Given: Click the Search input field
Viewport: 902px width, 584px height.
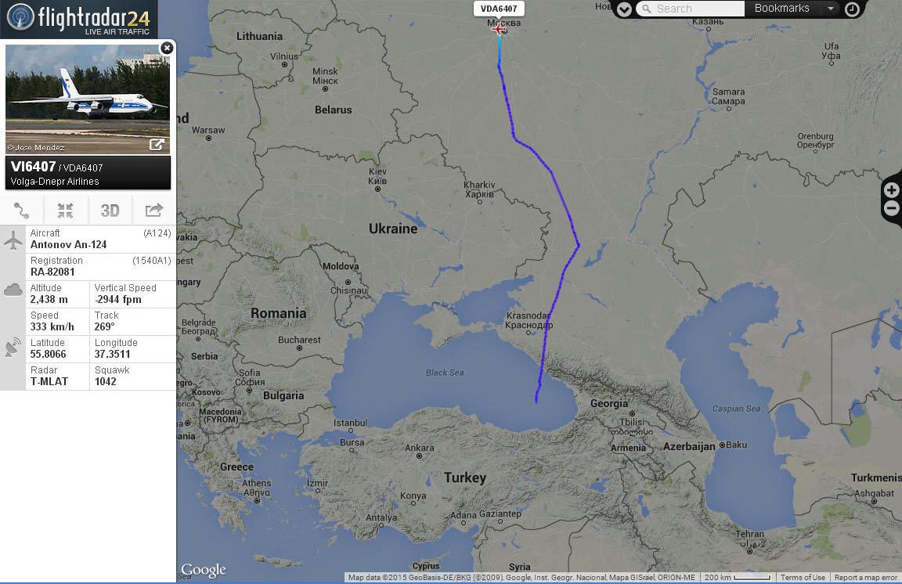Looking at the screenshot, I should click(691, 9).
